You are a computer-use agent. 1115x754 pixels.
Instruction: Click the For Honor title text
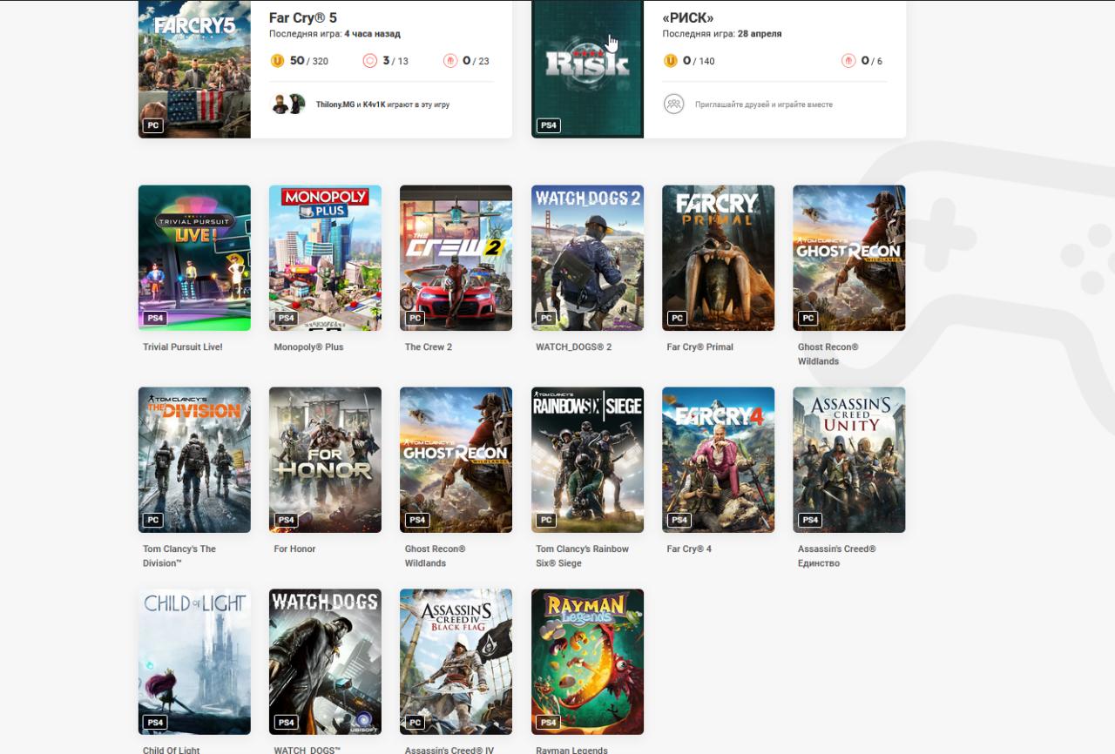pos(294,549)
